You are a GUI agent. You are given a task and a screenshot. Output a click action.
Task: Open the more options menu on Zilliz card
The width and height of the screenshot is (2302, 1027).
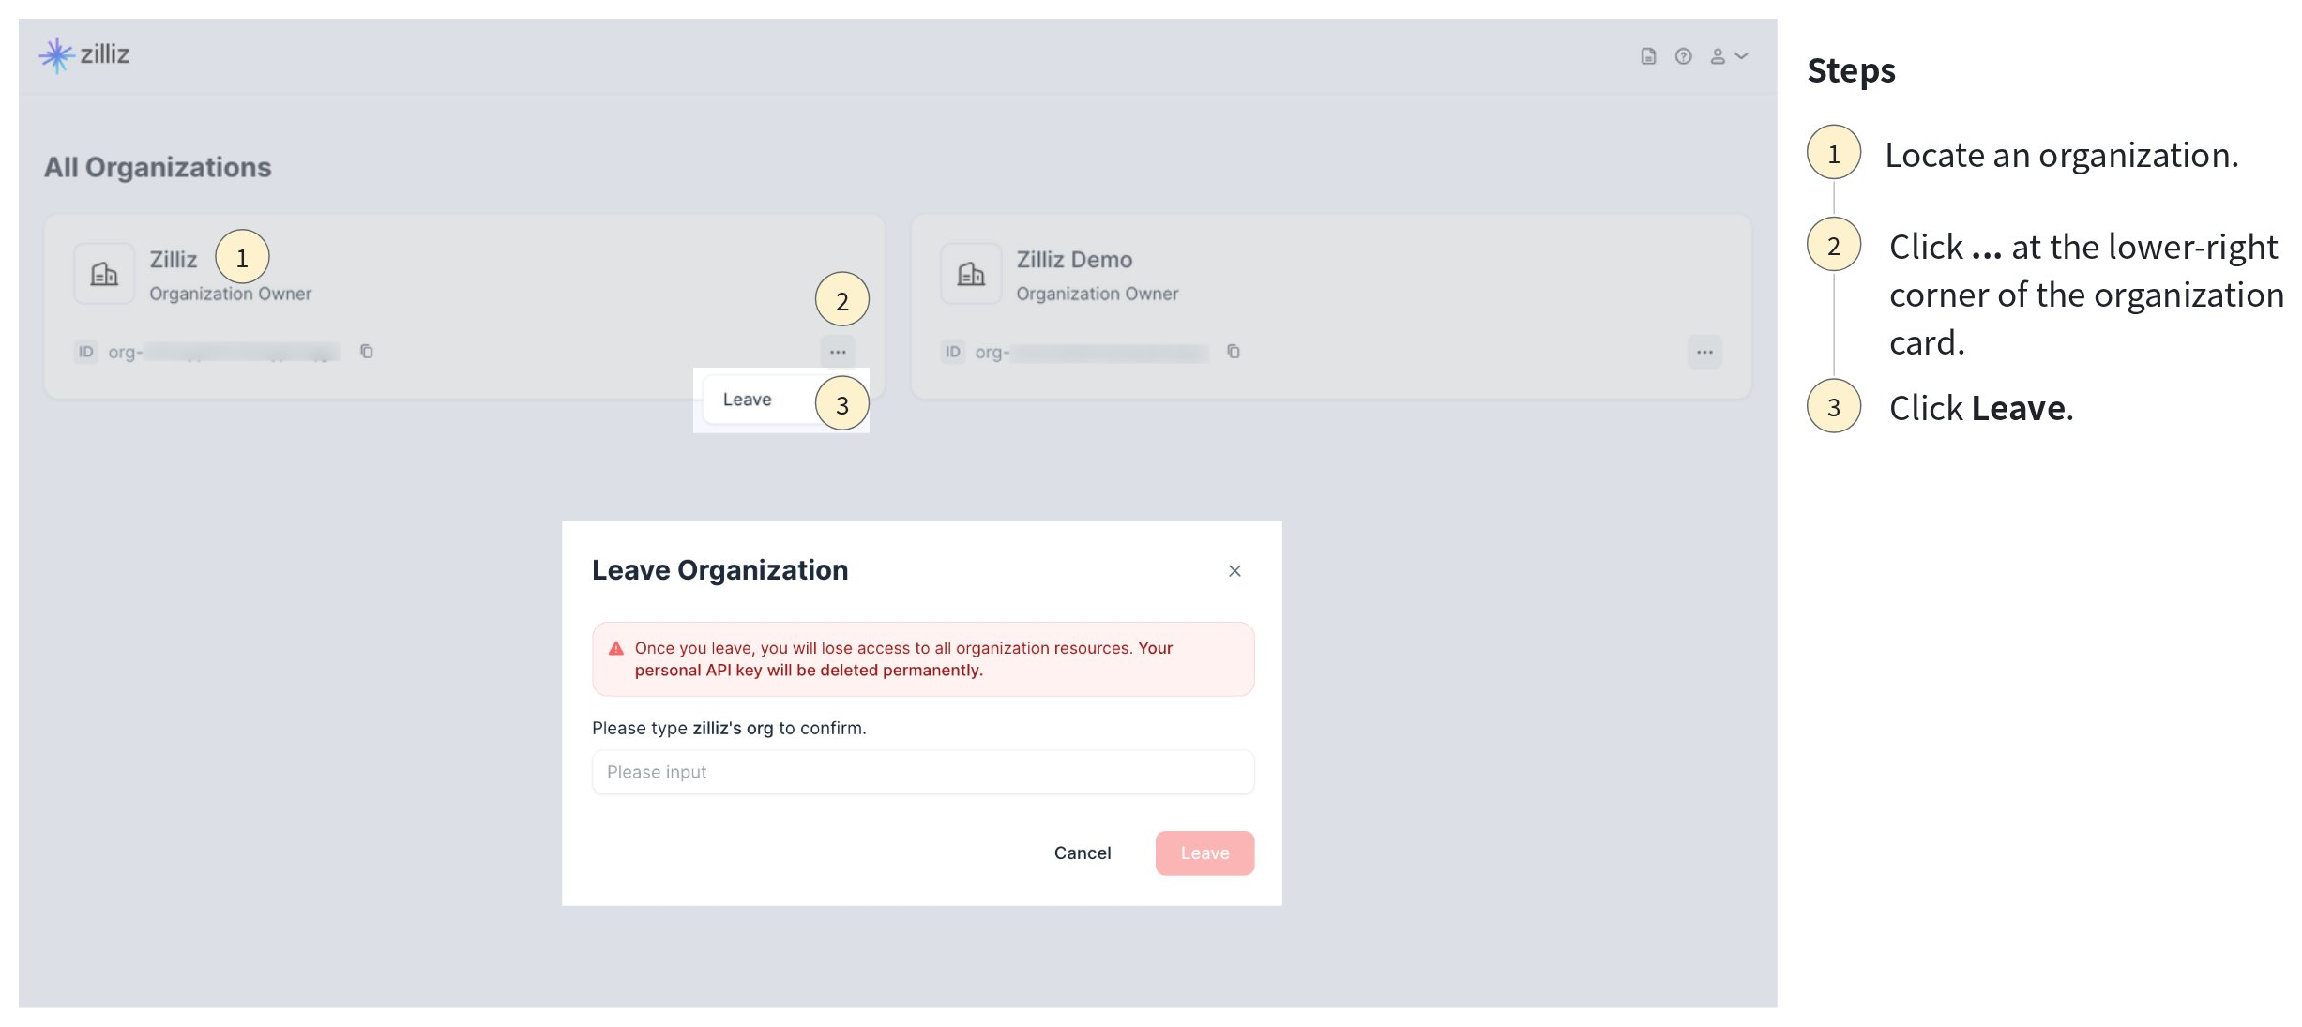(838, 352)
